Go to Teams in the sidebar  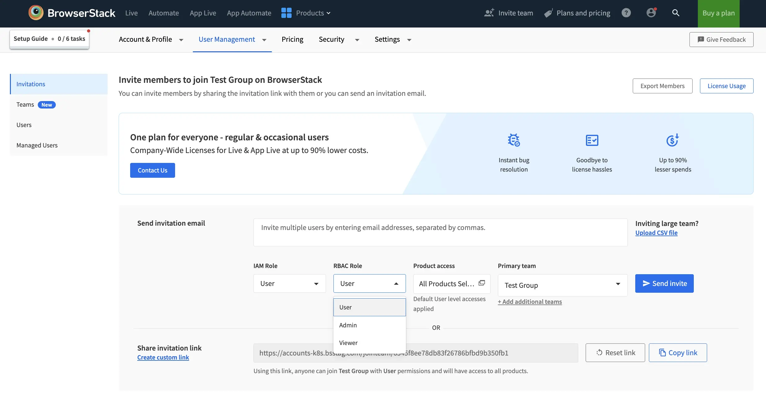point(25,104)
